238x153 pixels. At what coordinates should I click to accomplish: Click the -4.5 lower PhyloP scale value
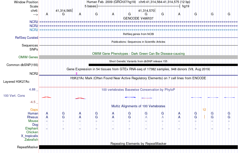point(33,102)
